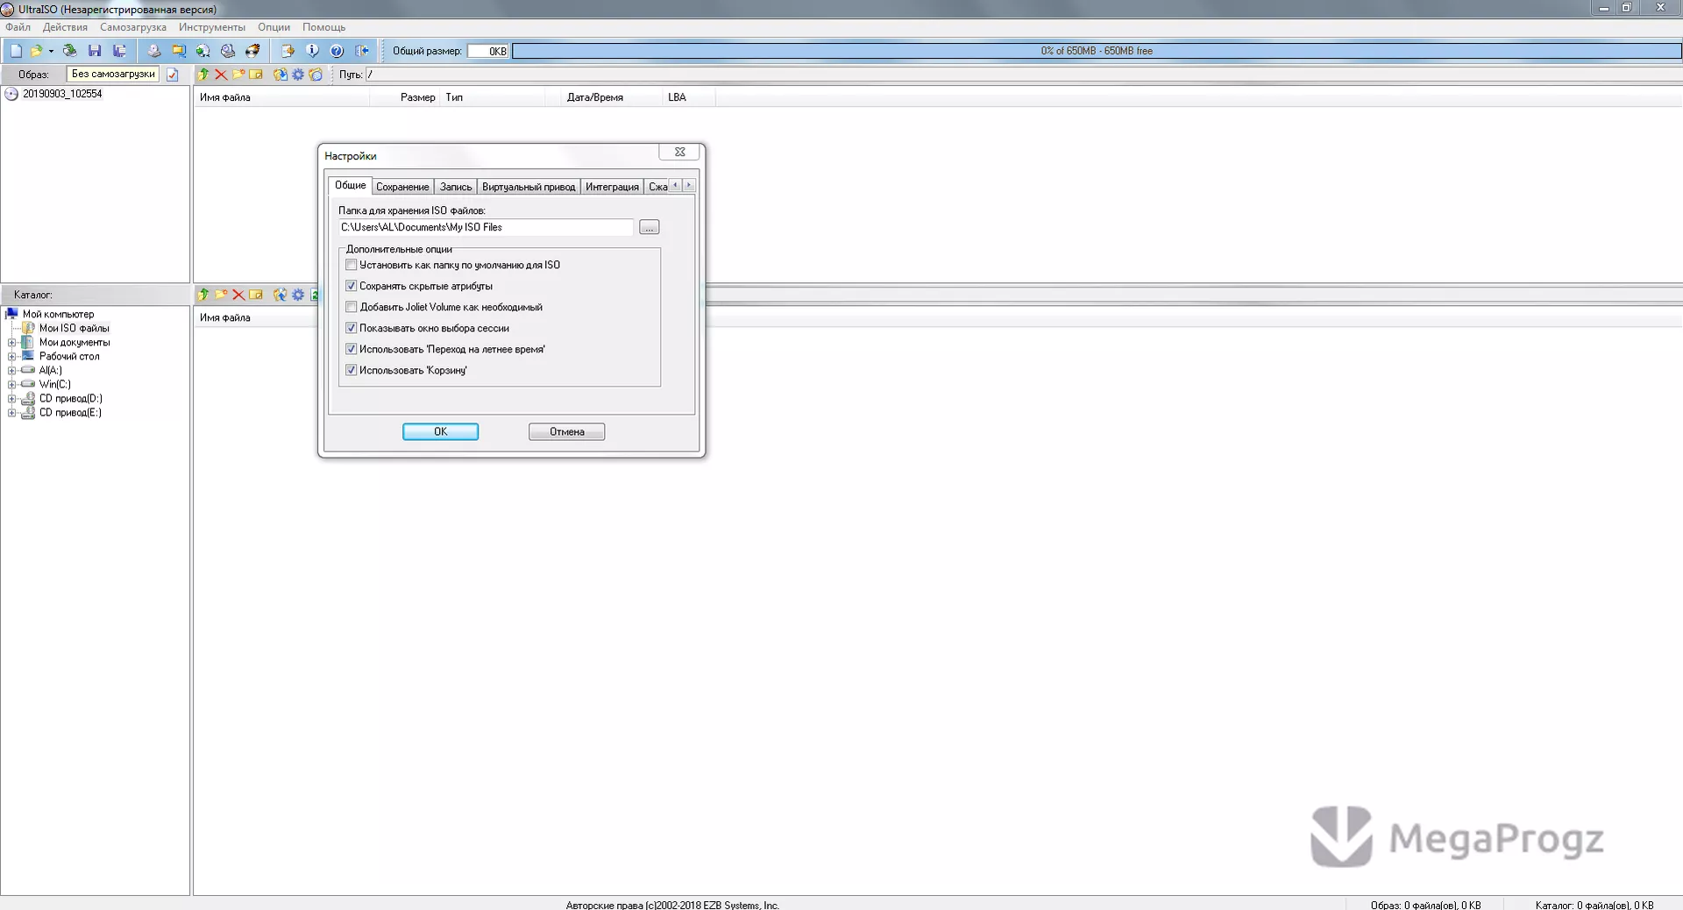
Task: Click the New folder icon in image toolbar
Action: tap(238, 75)
